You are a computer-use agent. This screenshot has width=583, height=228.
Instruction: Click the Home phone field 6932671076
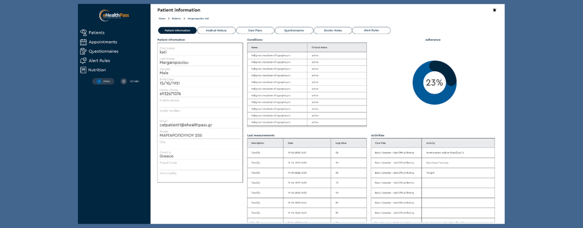[x=200, y=92]
